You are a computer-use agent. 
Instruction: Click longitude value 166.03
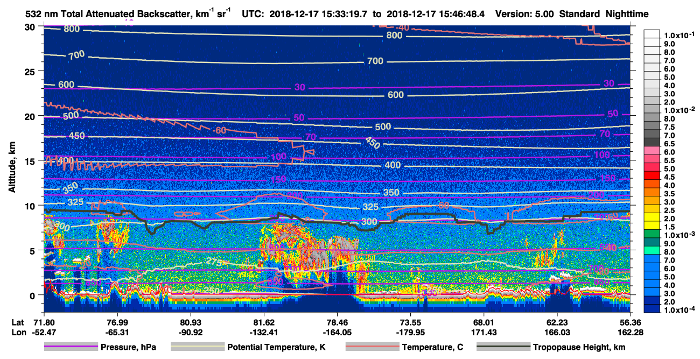(557, 333)
